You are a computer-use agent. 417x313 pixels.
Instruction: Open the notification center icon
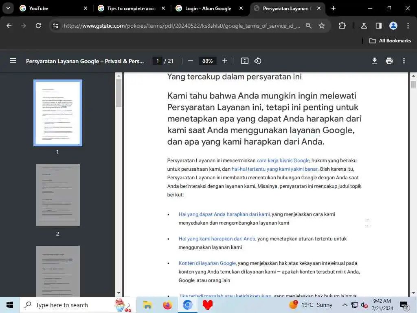[404, 305]
